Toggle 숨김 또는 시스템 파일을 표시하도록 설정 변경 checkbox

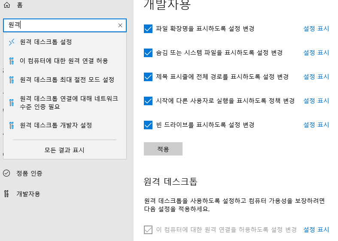pyautogui.click(x=148, y=53)
